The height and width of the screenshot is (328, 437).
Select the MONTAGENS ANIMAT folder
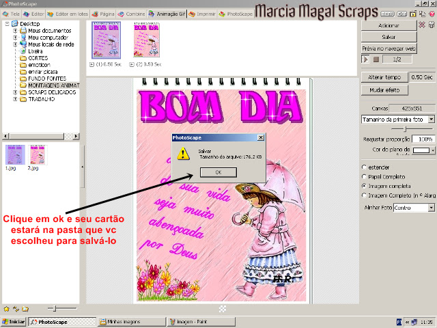point(53,85)
